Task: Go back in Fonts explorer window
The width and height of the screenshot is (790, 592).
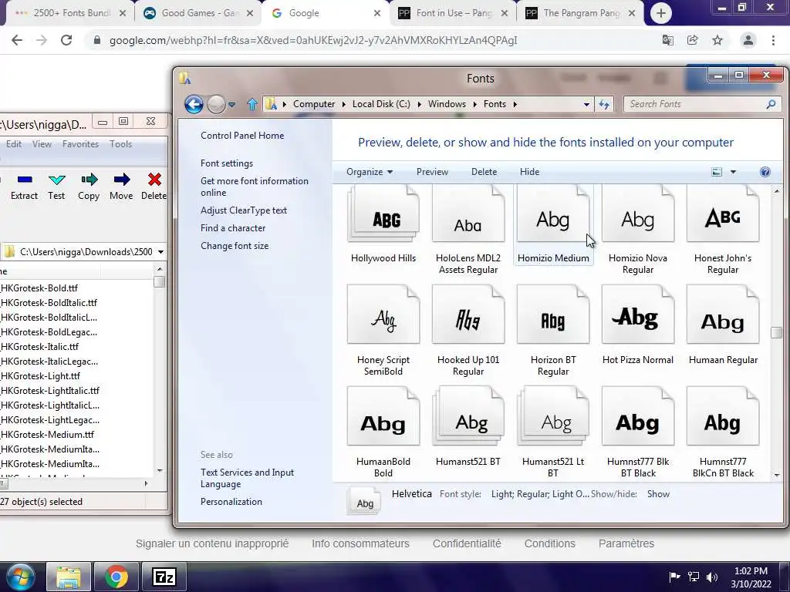Action: click(x=194, y=104)
